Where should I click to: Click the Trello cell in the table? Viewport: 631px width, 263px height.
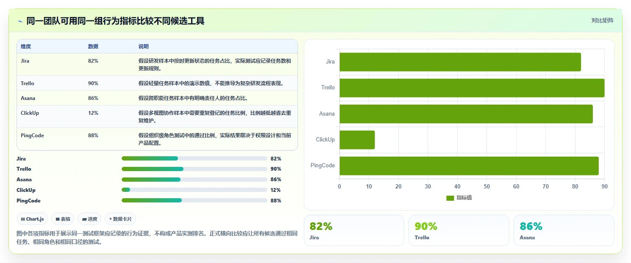click(28, 83)
